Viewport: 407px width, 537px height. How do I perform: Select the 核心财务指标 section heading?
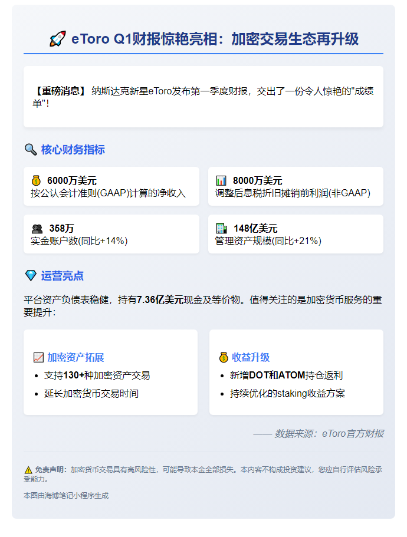(73, 150)
